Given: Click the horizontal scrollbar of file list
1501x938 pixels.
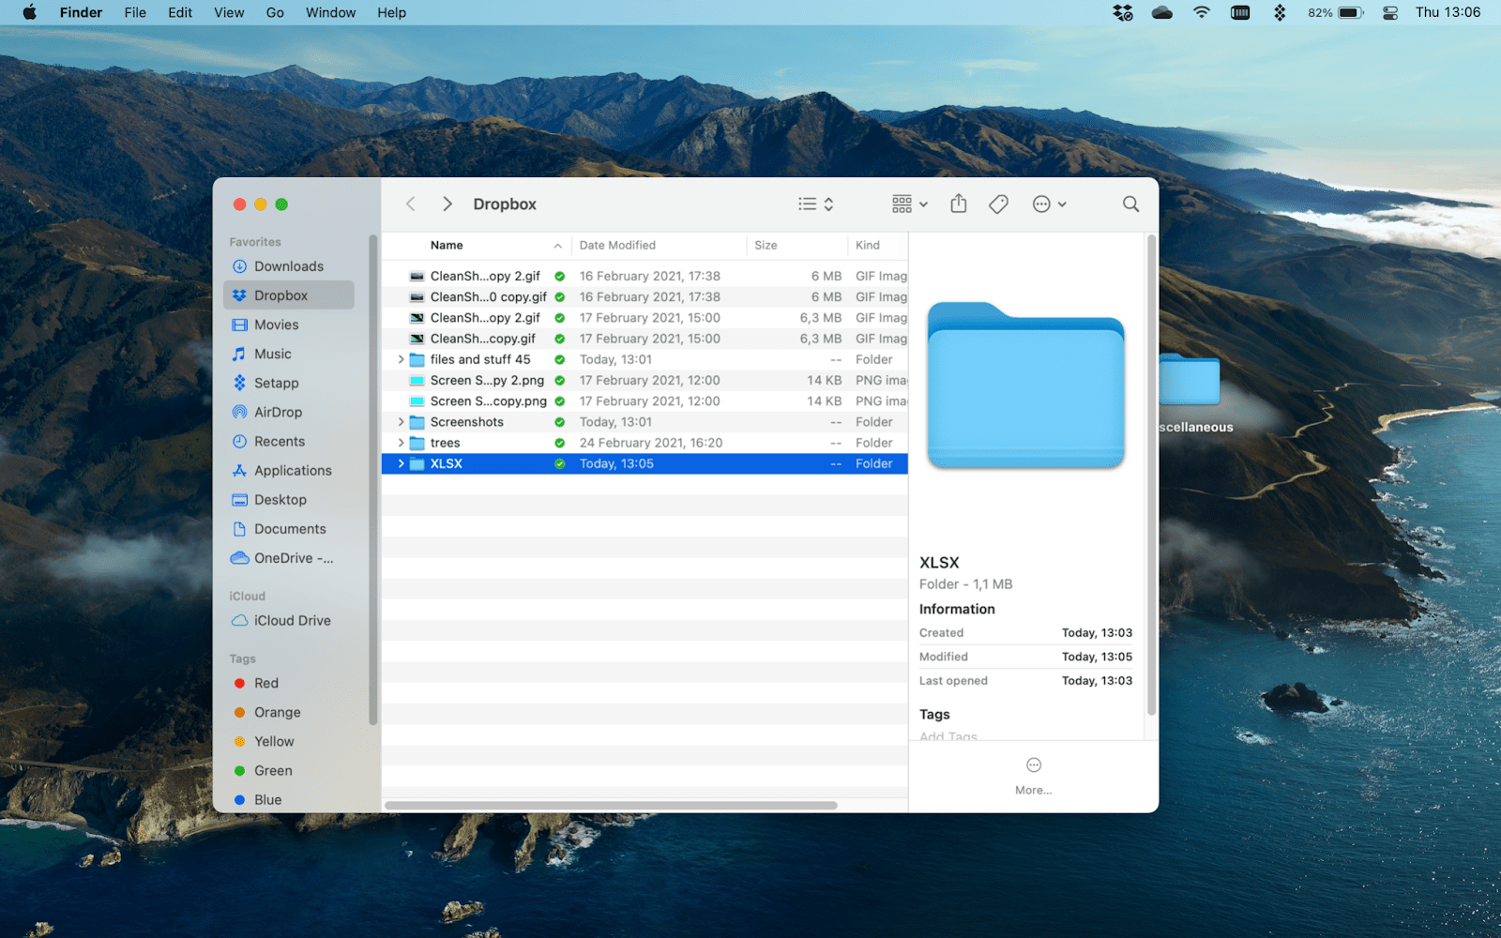Looking at the screenshot, I should click(611, 805).
